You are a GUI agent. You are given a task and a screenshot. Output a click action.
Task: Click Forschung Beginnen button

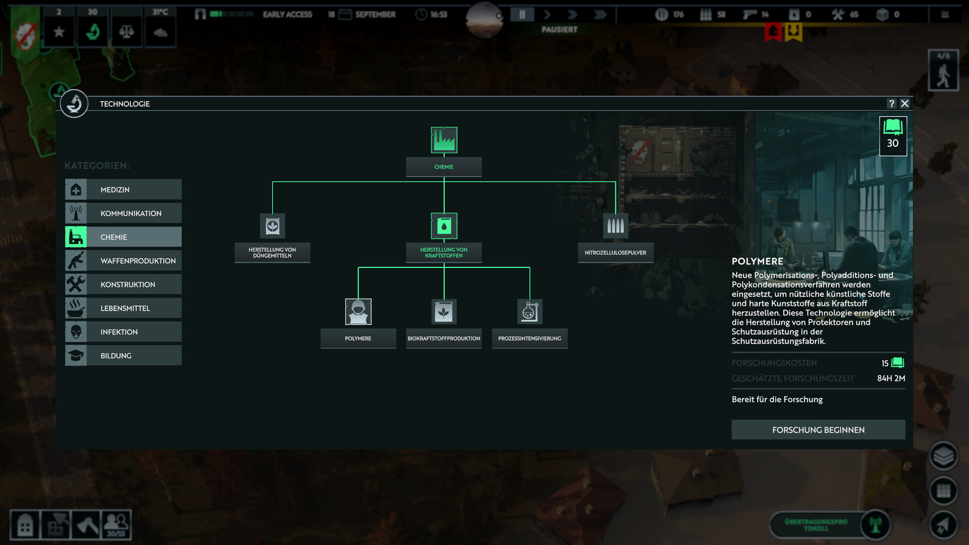point(818,430)
